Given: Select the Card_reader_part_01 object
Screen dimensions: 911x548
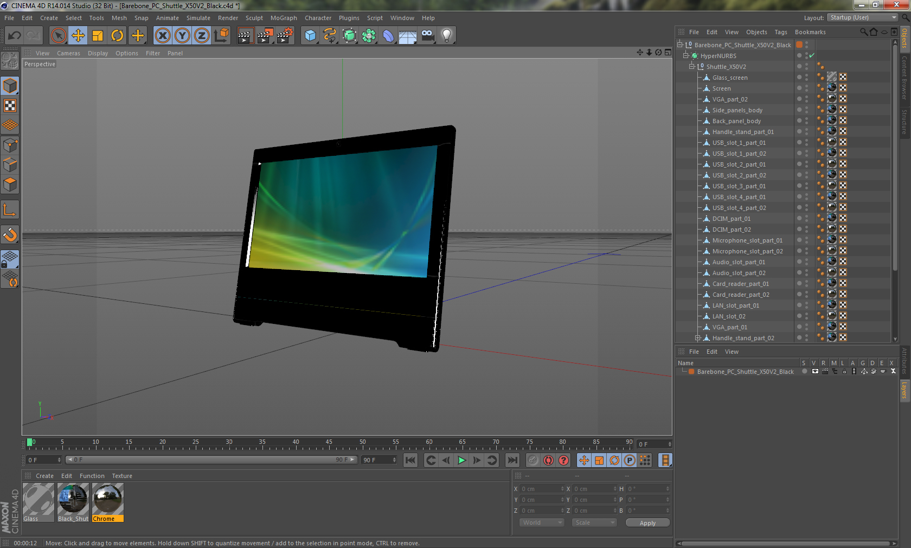Looking at the screenshot, I should click(740, 284).
